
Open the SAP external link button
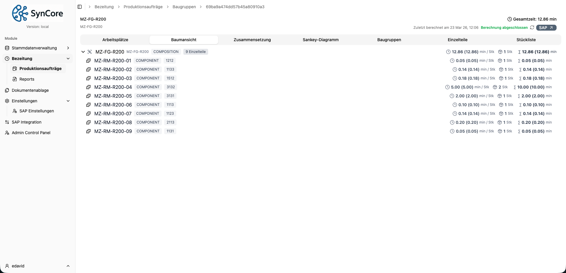(x=546, y=28)
